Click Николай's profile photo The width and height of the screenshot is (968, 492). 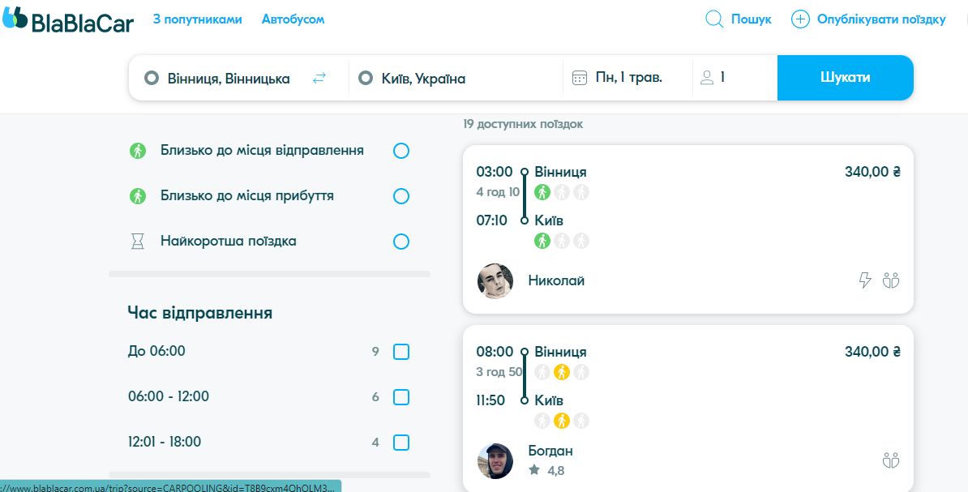click(495, 280)
